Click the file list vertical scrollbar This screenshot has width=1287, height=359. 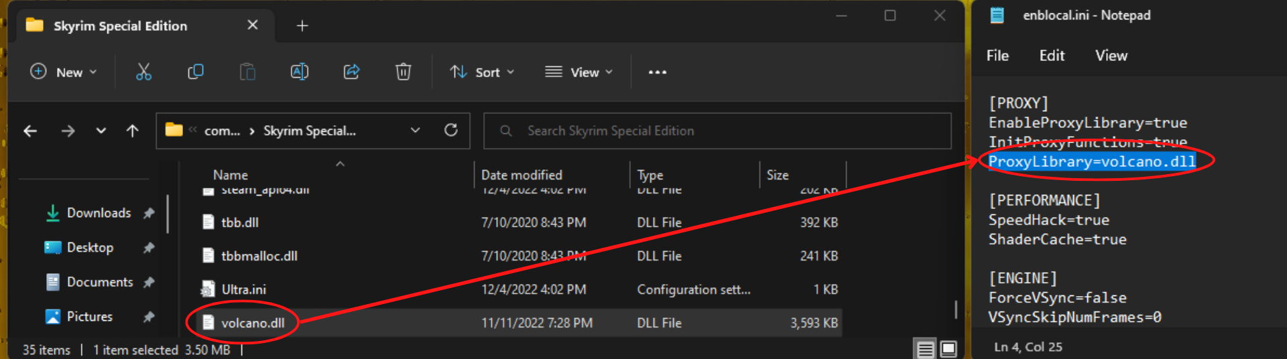coord(956,309)
